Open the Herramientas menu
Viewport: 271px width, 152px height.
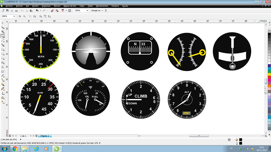(x=102, y=6)
